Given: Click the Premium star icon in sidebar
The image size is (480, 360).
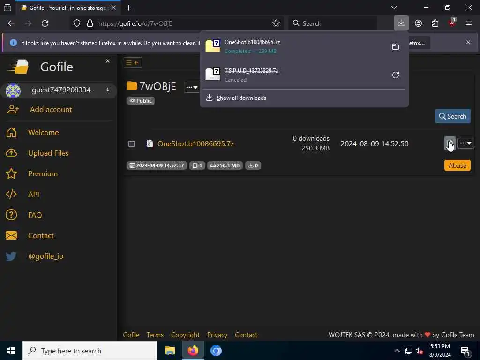Looking at the screenshot, I should (x=11, y=173).
